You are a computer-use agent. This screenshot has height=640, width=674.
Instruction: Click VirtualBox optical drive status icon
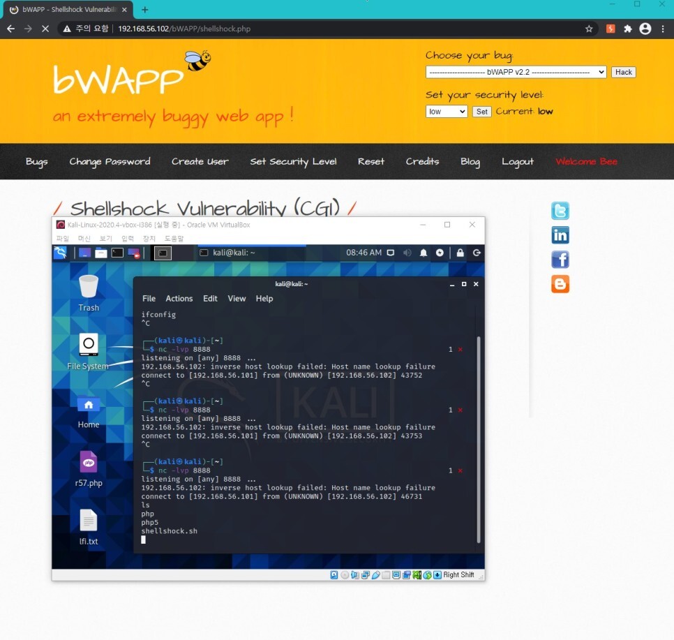345,575
